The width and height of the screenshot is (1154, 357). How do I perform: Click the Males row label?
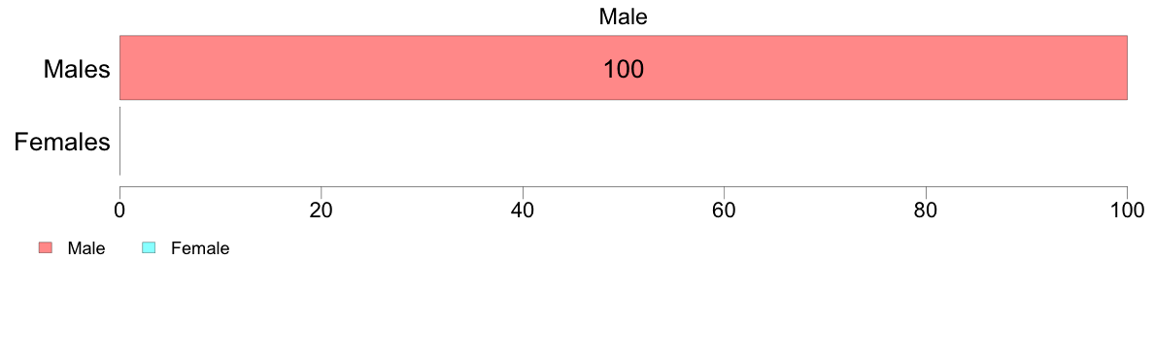tap(77, 69)
